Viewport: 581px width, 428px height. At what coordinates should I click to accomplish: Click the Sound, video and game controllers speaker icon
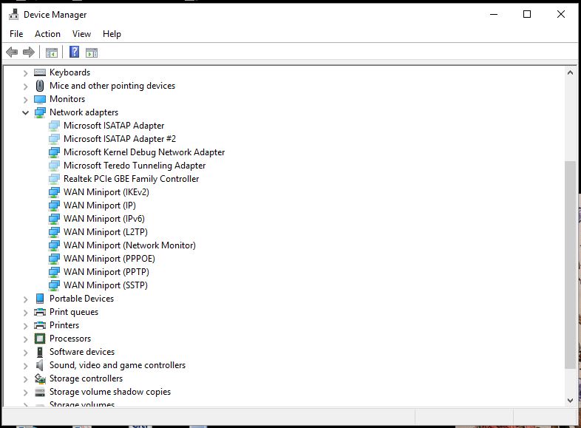pos(39,365)
